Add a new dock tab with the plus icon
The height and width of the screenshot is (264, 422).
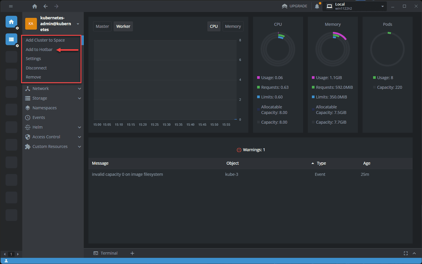click(132, 253)
